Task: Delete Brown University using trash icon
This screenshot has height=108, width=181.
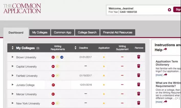Action: pos(139,57)
